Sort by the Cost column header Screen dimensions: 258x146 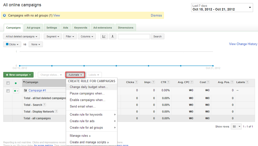point(203,82)
